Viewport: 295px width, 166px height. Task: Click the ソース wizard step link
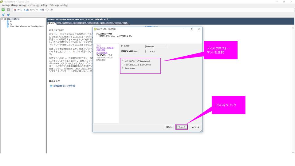click(x=99, y=45)
